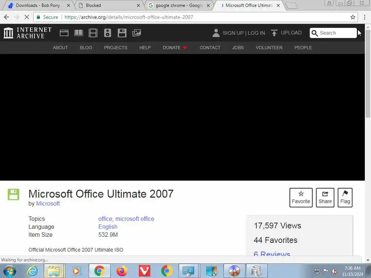Open the VOLUNTEER menu item
371x278 pixels.
coord(269,47)
